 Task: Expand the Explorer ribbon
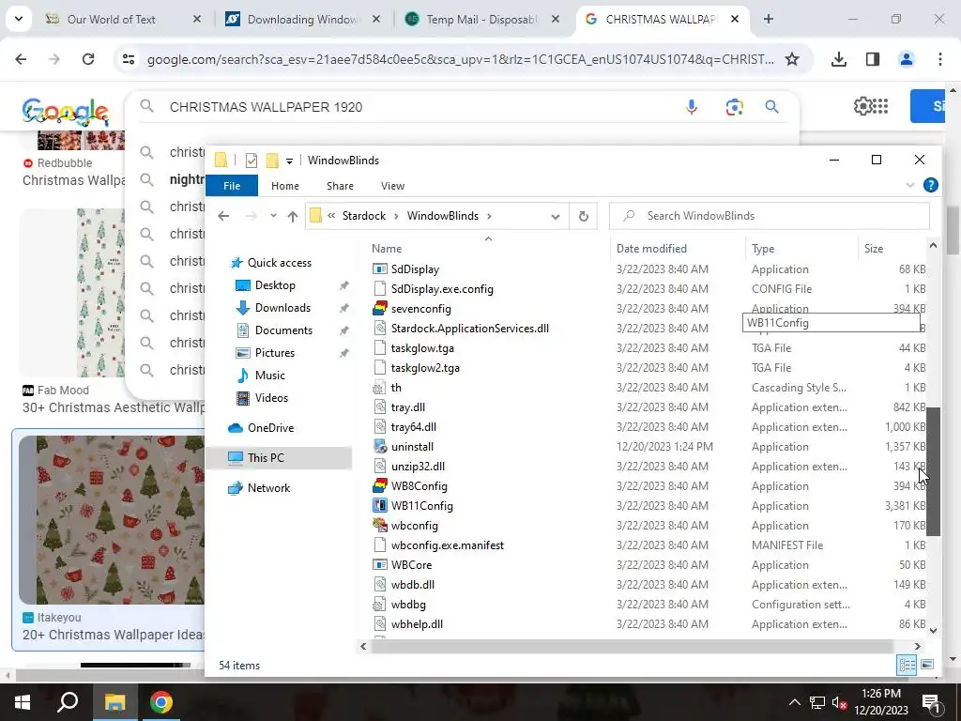909,185
